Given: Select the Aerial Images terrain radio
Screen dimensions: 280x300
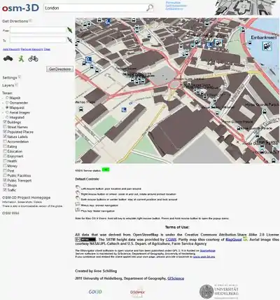Looking at the screenshot, I should [x=7, y=112].
